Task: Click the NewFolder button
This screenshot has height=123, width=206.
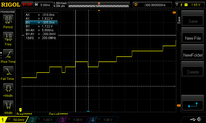Action: click(193, 55)
